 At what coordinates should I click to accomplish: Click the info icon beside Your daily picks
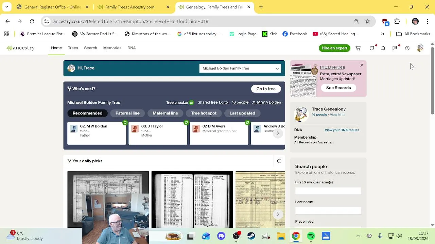279,161
